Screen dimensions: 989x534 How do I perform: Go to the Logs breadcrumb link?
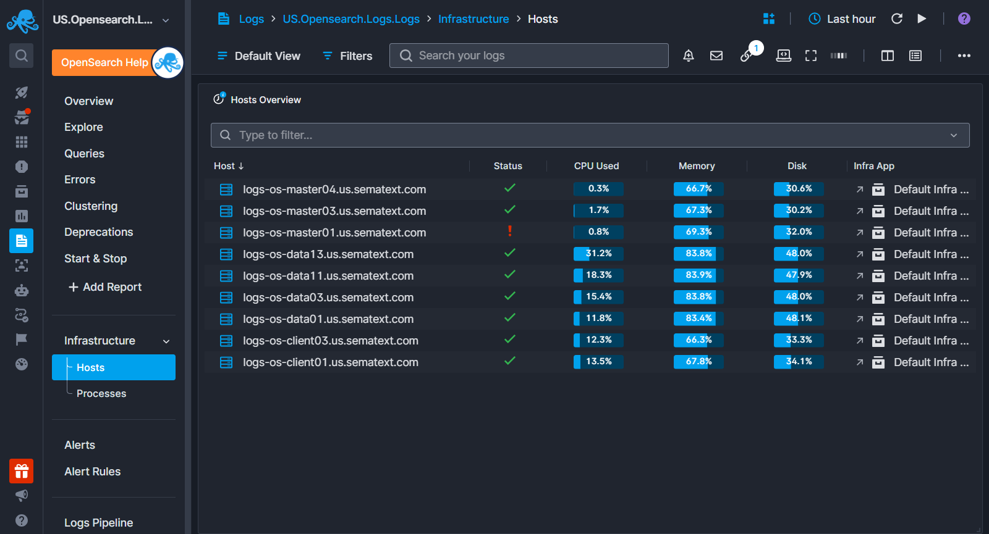point(252,19)
